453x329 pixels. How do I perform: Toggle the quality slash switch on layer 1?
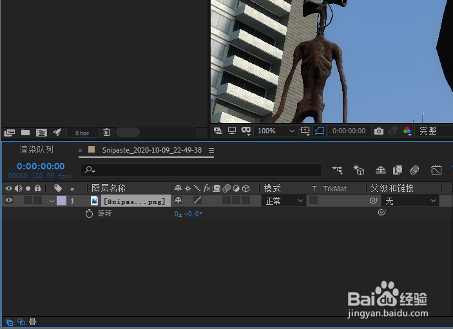198,200
